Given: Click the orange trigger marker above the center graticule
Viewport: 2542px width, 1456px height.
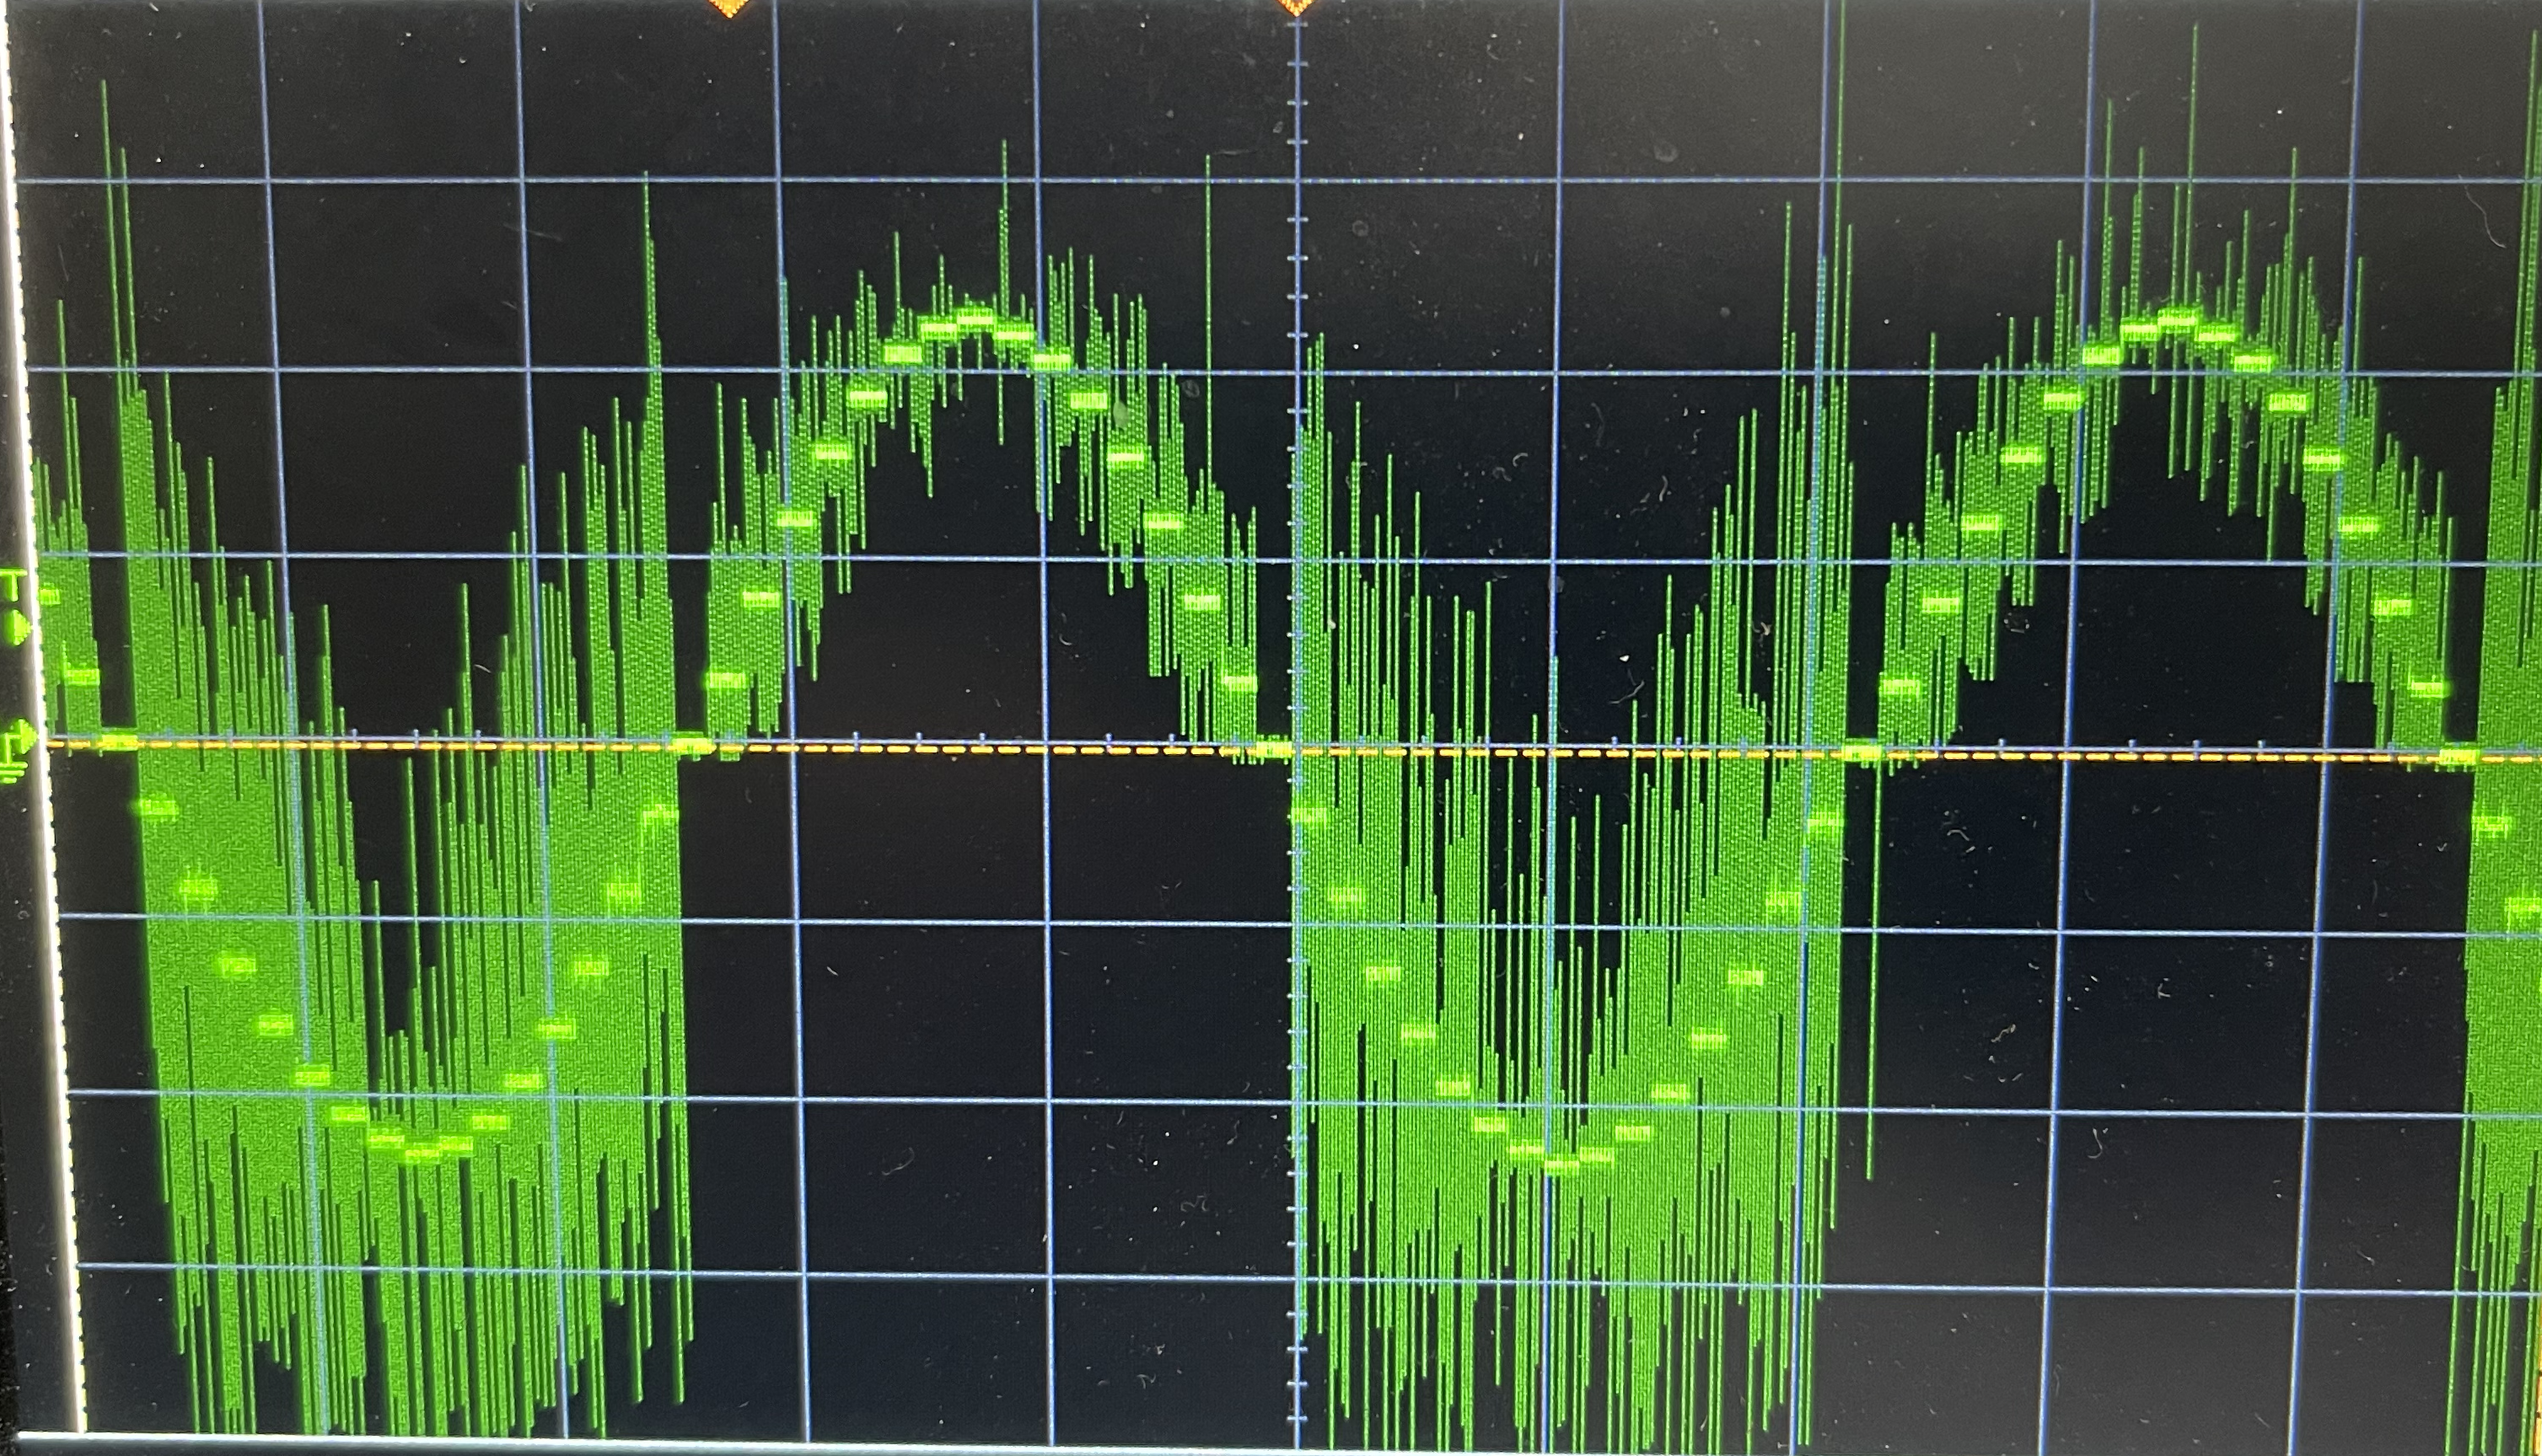Looking at the screenshot, I should (x=1296, y=7).
